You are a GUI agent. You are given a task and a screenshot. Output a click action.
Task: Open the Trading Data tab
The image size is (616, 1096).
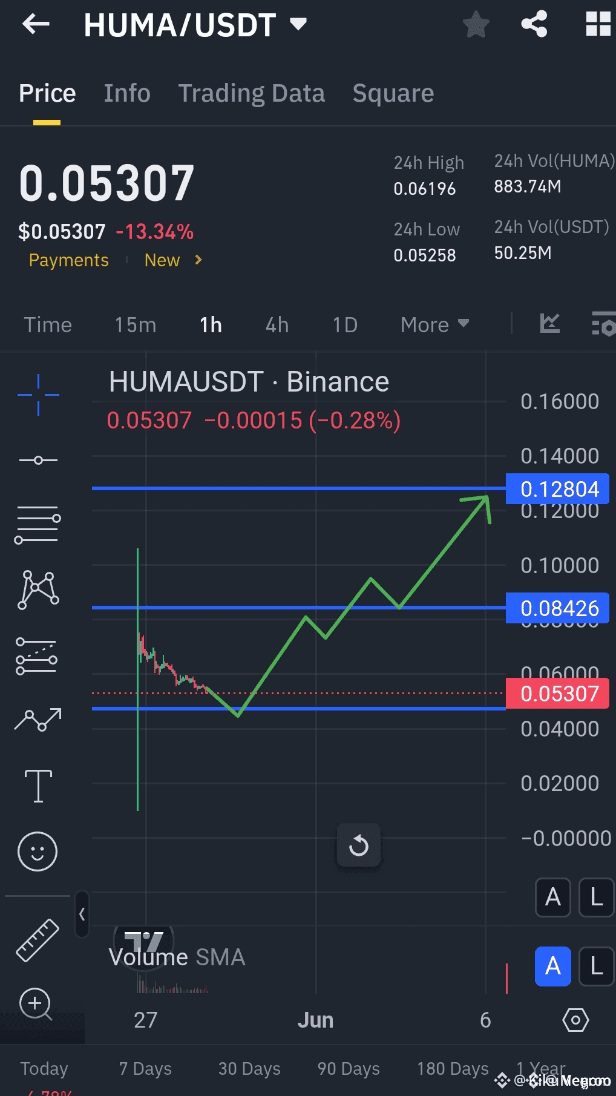pos(252,93)
